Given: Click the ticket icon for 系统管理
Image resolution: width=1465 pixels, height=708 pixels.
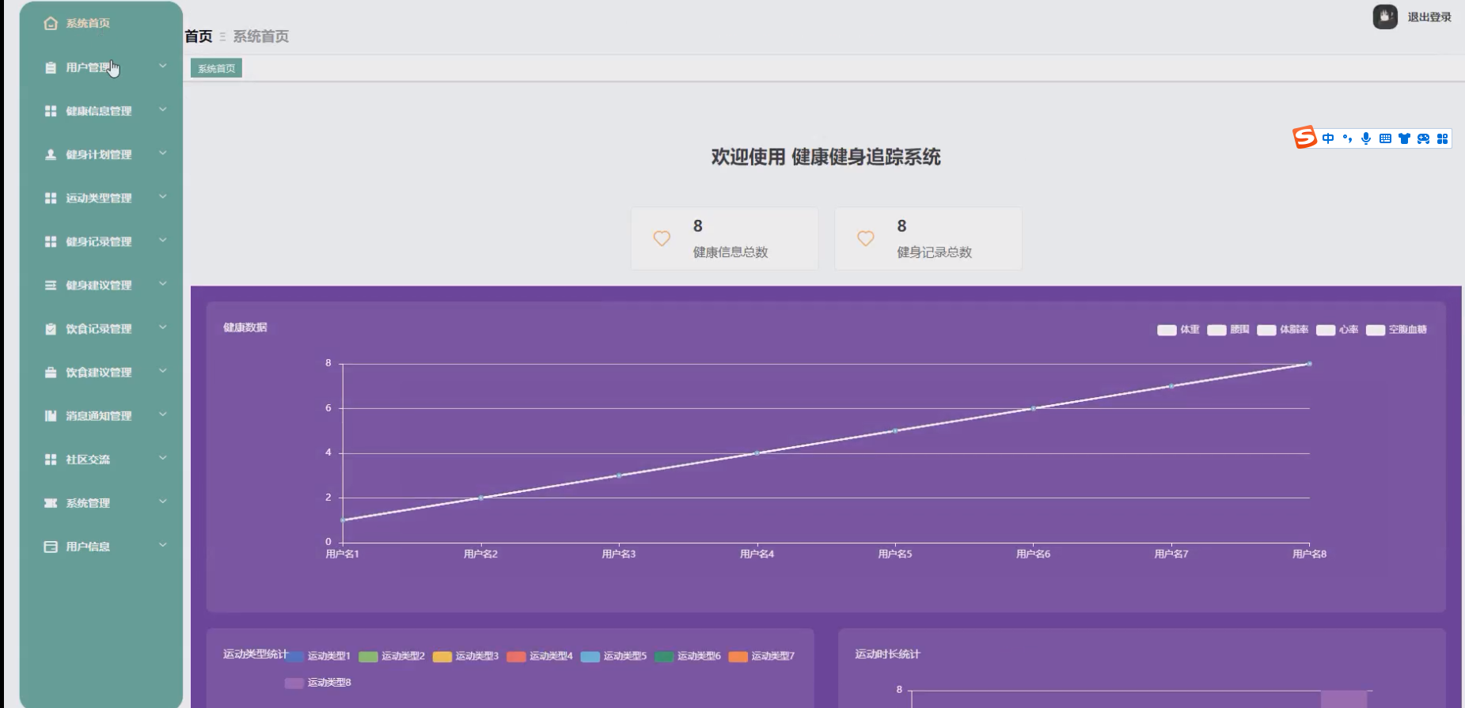Looking at the screenshot, I should (x=51, y=502).
